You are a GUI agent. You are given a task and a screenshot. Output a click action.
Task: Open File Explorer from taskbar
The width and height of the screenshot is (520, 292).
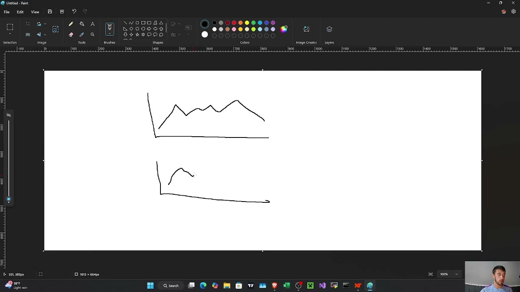click(x=227, y=286)
